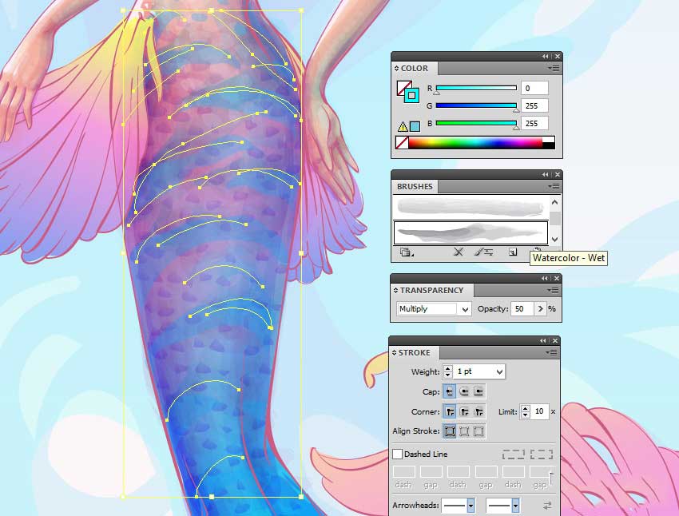Click the miter Limit stepper arrows

coord(526,411)
